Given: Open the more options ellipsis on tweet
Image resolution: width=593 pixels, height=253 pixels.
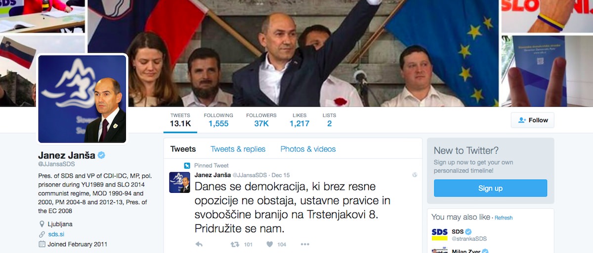Looking at the screenshot, I should tap(305, 244).
